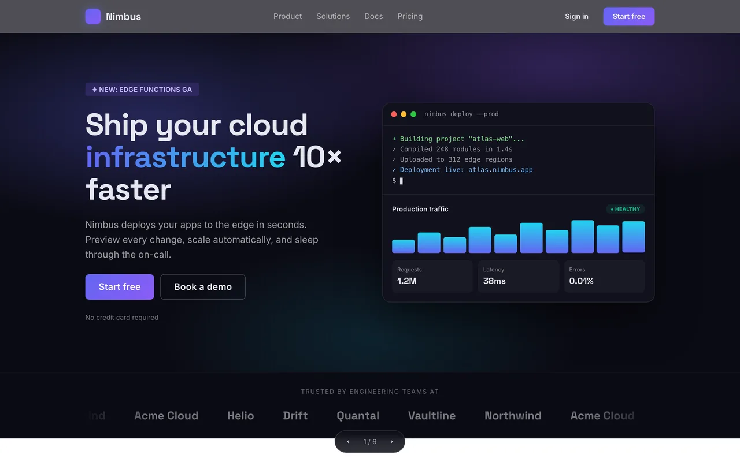Click 'Compiled 248 modules in 1.4s' line
The height and width of the screenshot is (462, 740).
[452, 149]
